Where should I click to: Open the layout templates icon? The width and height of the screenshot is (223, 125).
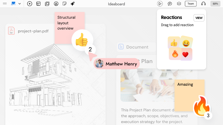point(38,4)
